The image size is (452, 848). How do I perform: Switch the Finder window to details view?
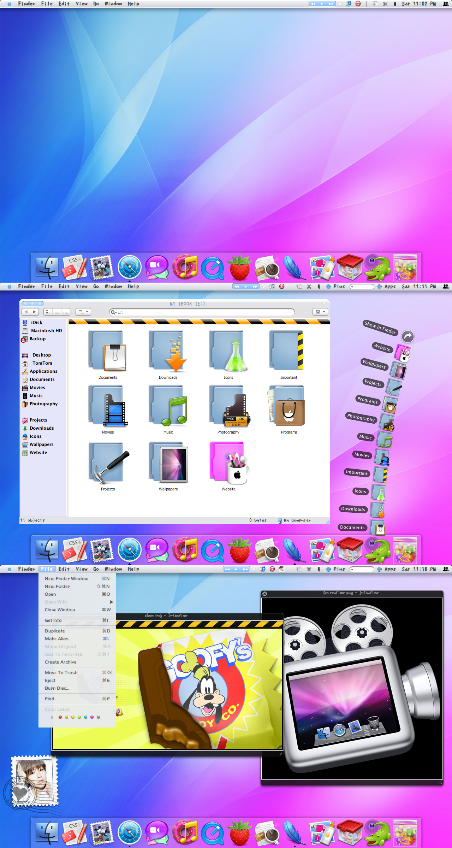point(65,312)
